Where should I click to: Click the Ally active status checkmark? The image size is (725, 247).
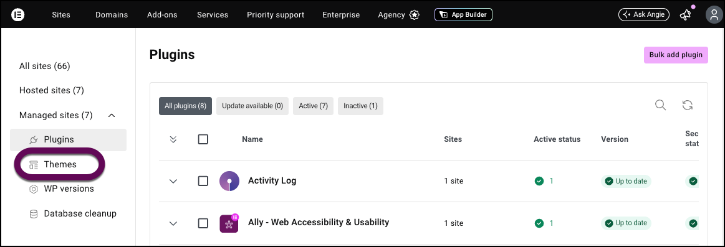[x=539, y=223]
